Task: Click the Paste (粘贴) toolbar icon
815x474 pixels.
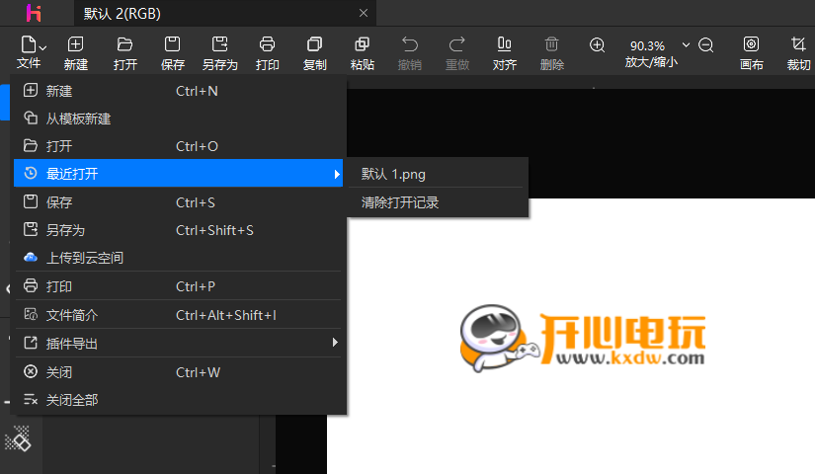Action: click(x=362, y=44)
